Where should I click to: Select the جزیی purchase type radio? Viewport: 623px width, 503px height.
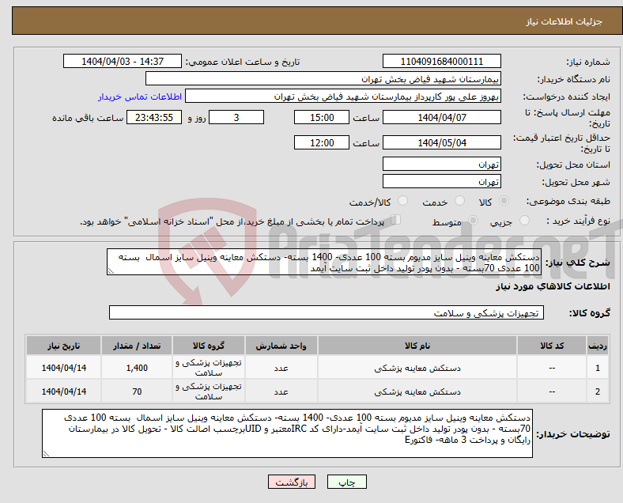tap(524, 221)
